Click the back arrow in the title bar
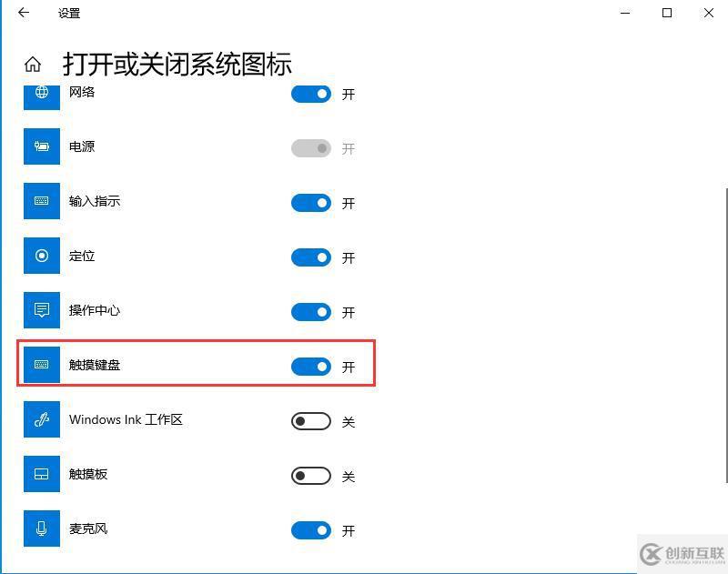Viewport: 728px width, 574px height. [x=24, y=13]
